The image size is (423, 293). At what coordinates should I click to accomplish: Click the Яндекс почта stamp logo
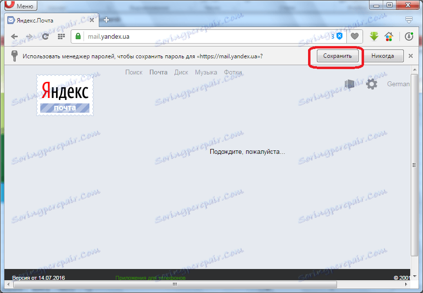pyautogui.click(x=65, y=95)
